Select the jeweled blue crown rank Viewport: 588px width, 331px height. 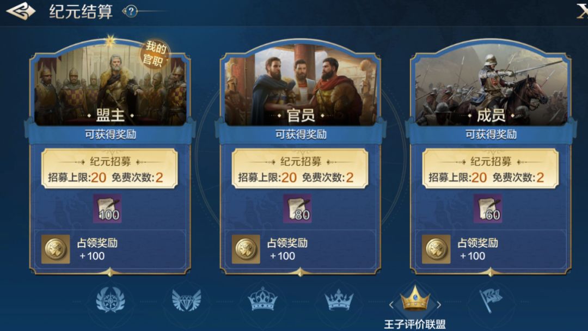(x=262, y=299)
